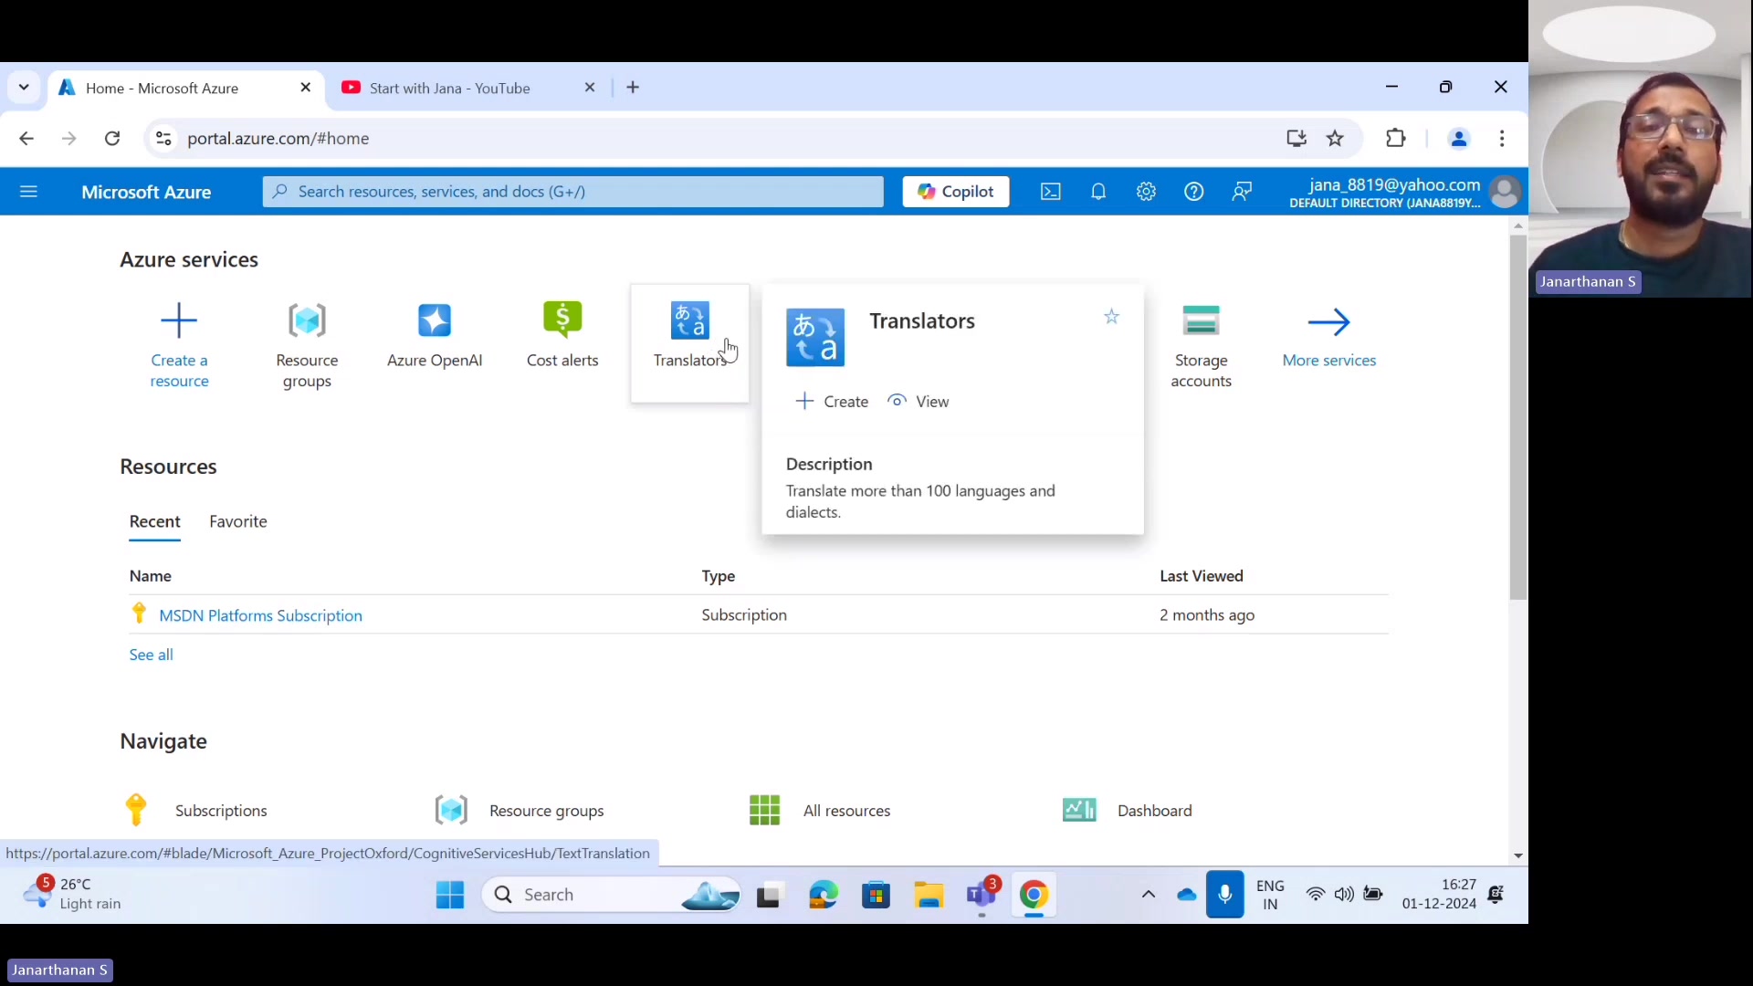1753x986 pixels.
Task: Select the Start with Jana YouTube tab
Action: (x=451, y=87)
